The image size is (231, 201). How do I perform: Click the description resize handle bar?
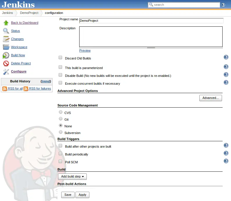click(151, 48)
